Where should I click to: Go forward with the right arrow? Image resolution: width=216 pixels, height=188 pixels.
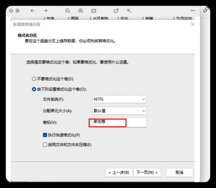46,11
